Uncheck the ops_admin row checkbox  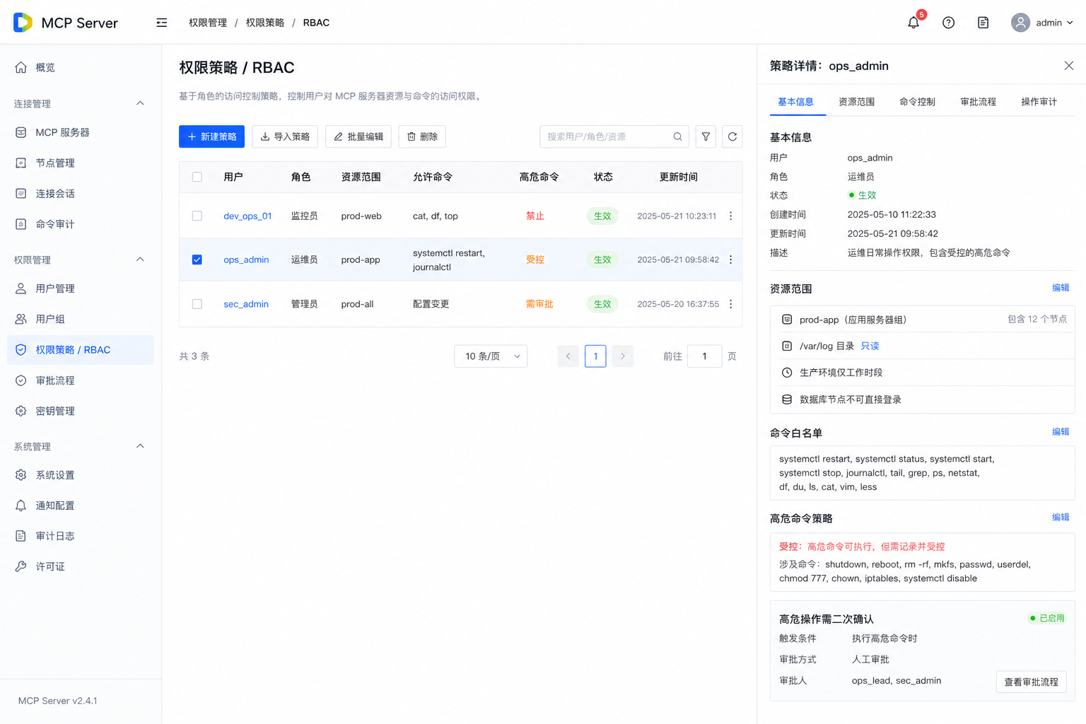(x=197, y=259)
